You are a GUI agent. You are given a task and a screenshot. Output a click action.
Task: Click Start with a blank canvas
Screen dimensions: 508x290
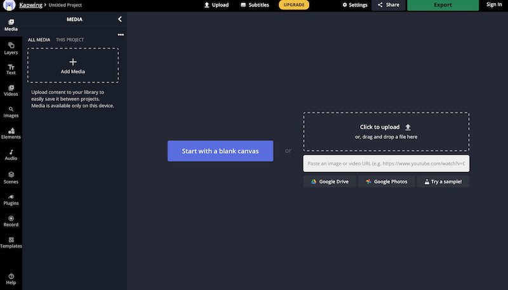point(220,151)
